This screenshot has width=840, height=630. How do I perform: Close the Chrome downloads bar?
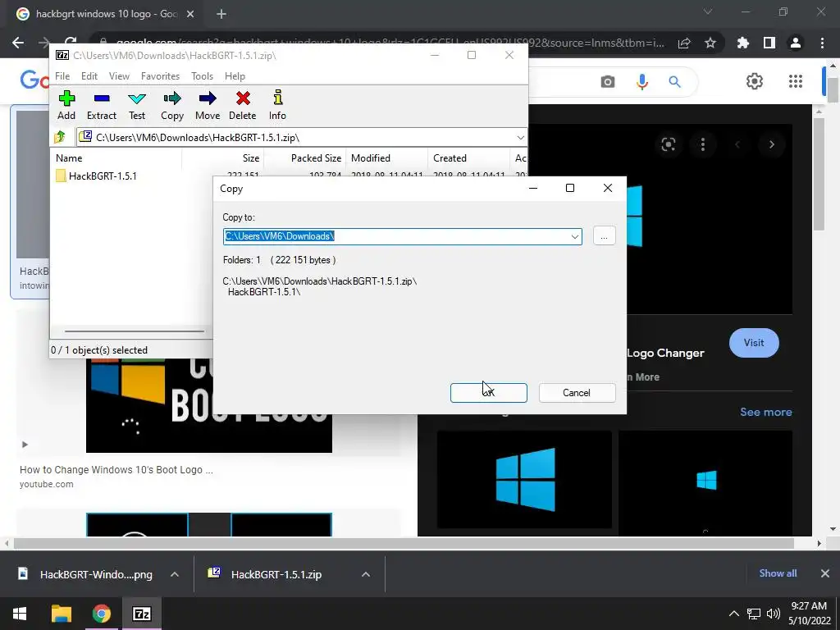pos(825,573)
